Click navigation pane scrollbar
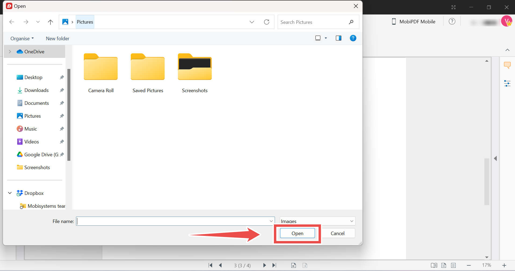 [69, 115]
